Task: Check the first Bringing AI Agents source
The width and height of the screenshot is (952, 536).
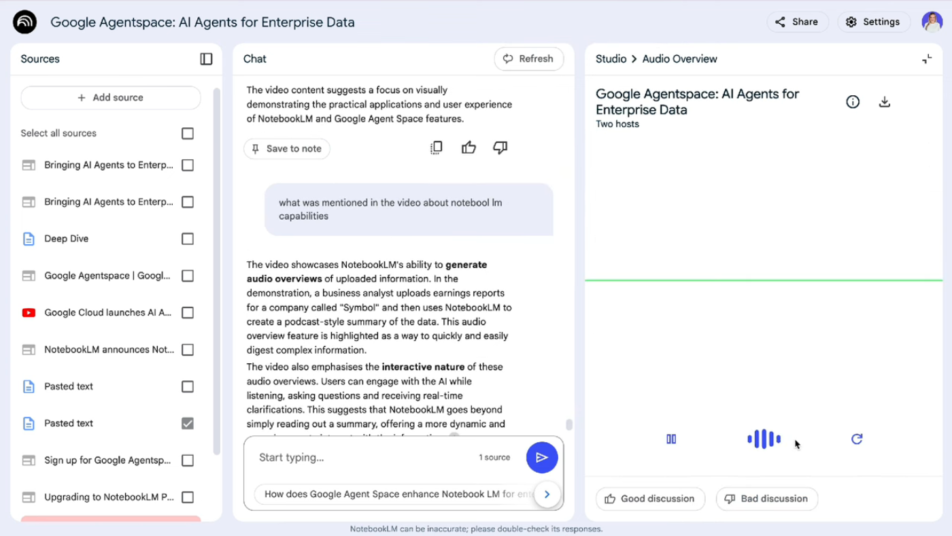Action: pyautogui.click(x=188, y=165)
